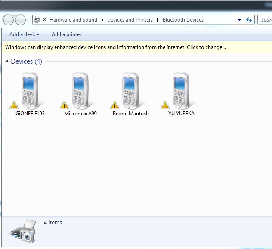Expand the hidden breadcrumb chevron in address bar
This screenshot has height=249, width=272.
44,20
